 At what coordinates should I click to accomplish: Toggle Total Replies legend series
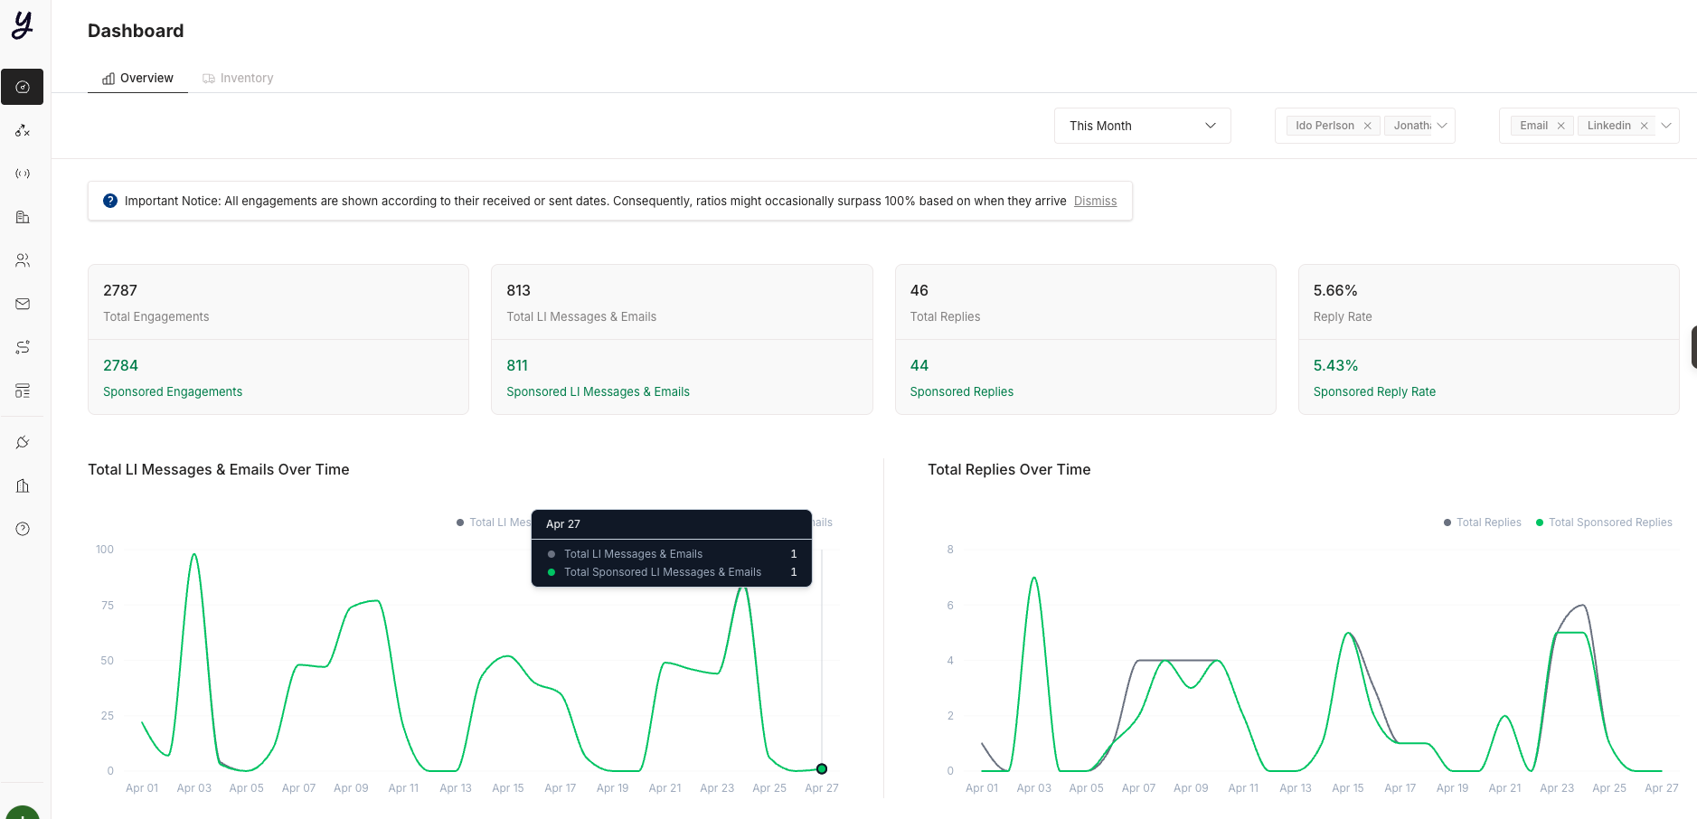(x=1482, y=522)
